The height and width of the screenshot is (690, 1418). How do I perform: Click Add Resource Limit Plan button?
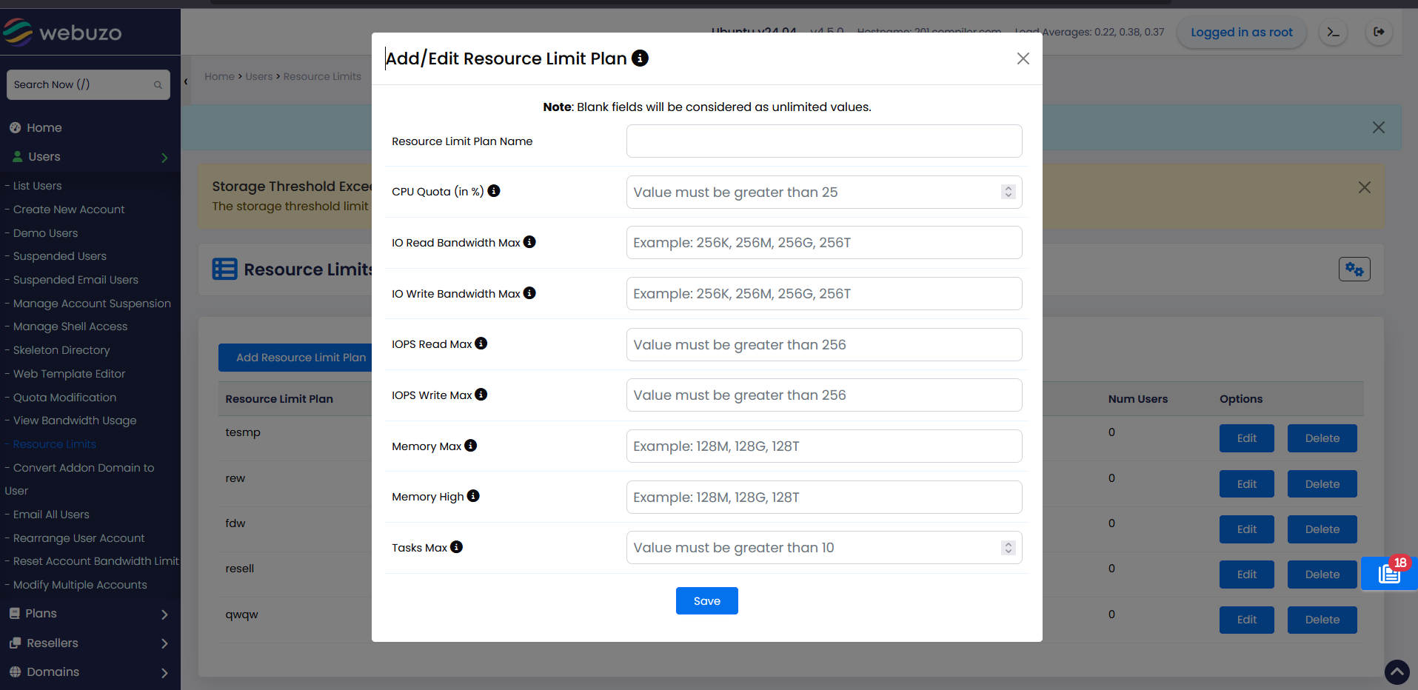pyautogui.click(x=296, y=358)
